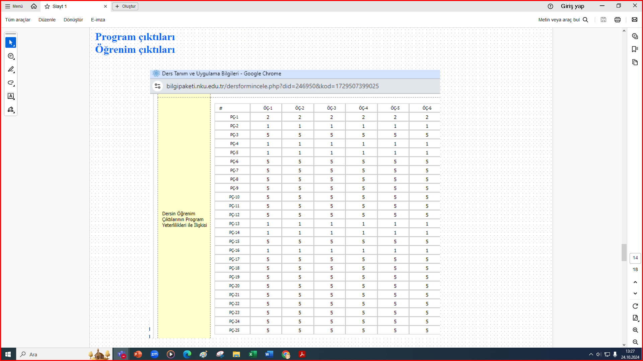Pick the freehand draw loop tool

(x=11, y=83)
